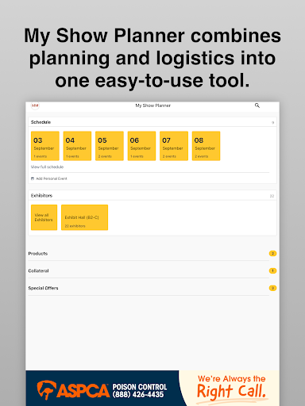Open the search magnifier icon
Viewport: 305px width, 406px height.
click(x=257, y=105)
